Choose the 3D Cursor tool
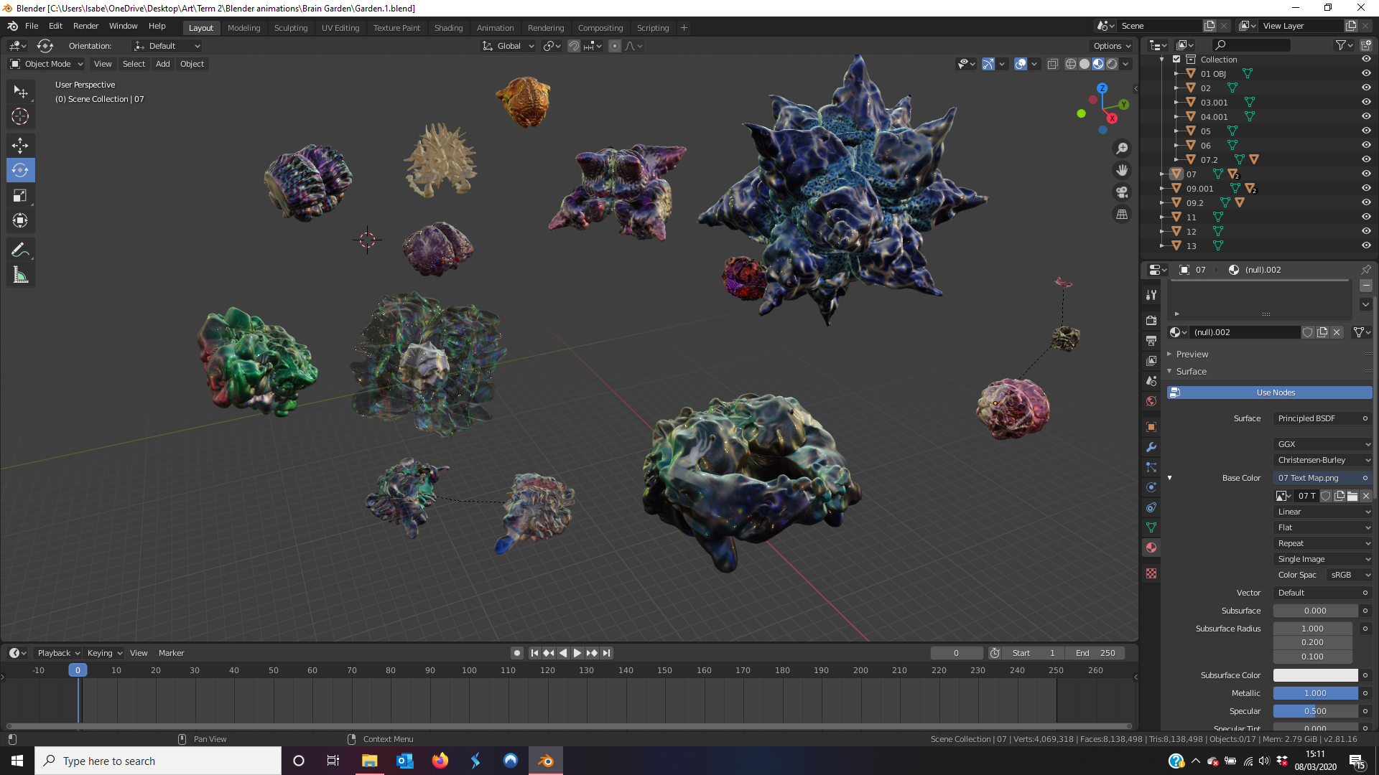Image resolution: width=1379 pixels, height=775 pixels. [x=20, y=117]
